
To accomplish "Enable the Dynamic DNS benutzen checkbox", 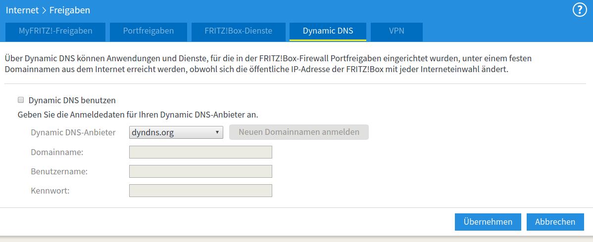I will [x=21, y=100].
